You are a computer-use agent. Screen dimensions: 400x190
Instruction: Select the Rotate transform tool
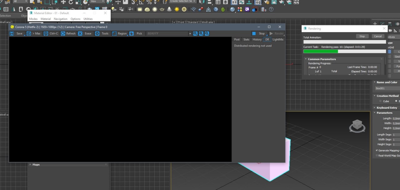click(71, 2)
